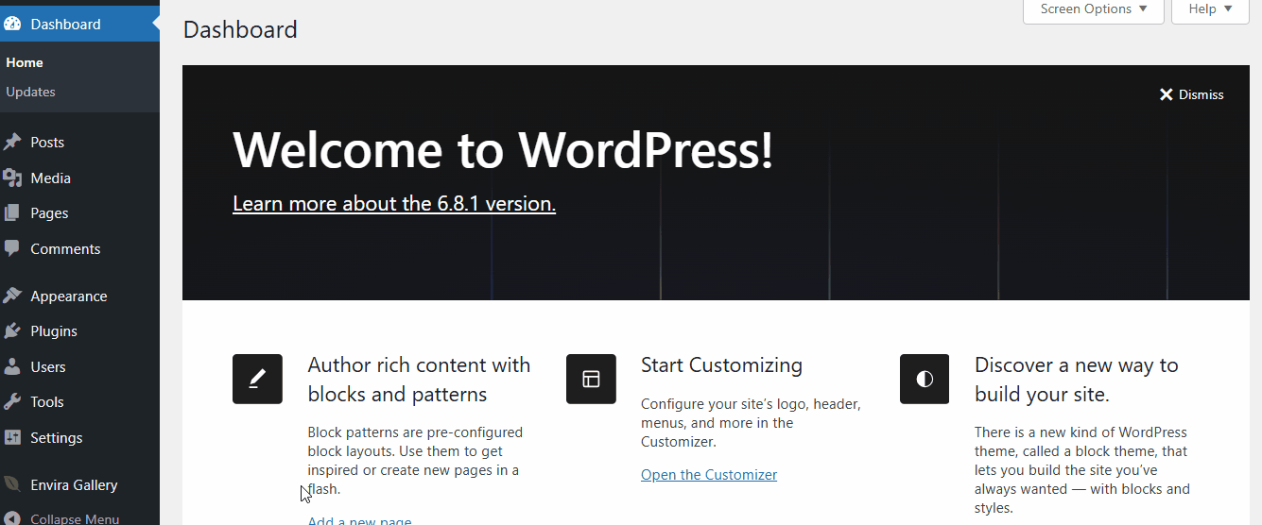Image resolution: width=1262 pixels, height=525 pixels.
Task: Click the Posts pushpin icon
Action: (x=12, y=143)
